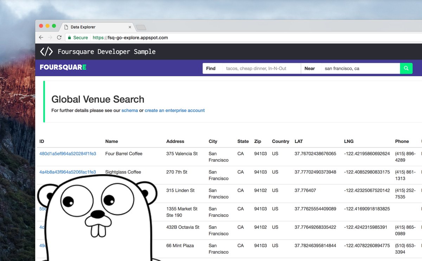Click the address bar URL
The width and height of the screenshot is (422, 261).
[x=130, y=38]
